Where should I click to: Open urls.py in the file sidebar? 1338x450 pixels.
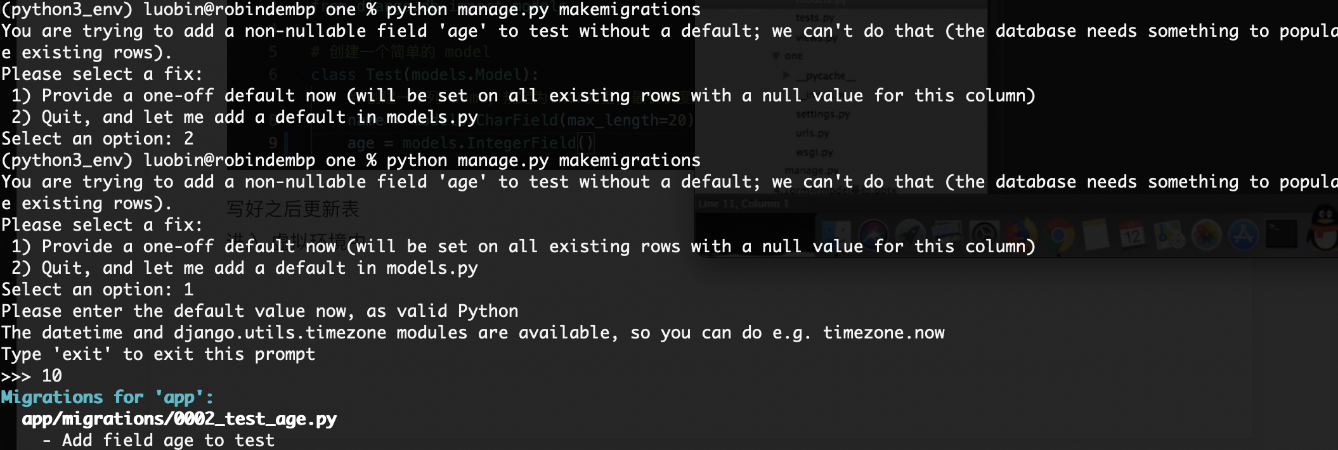click(812, 133)
